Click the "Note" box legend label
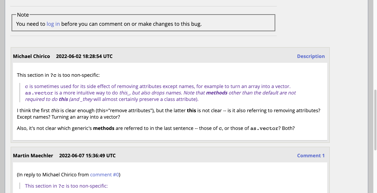The width and height of the screenshot is (377, 193). click(23, 15)
